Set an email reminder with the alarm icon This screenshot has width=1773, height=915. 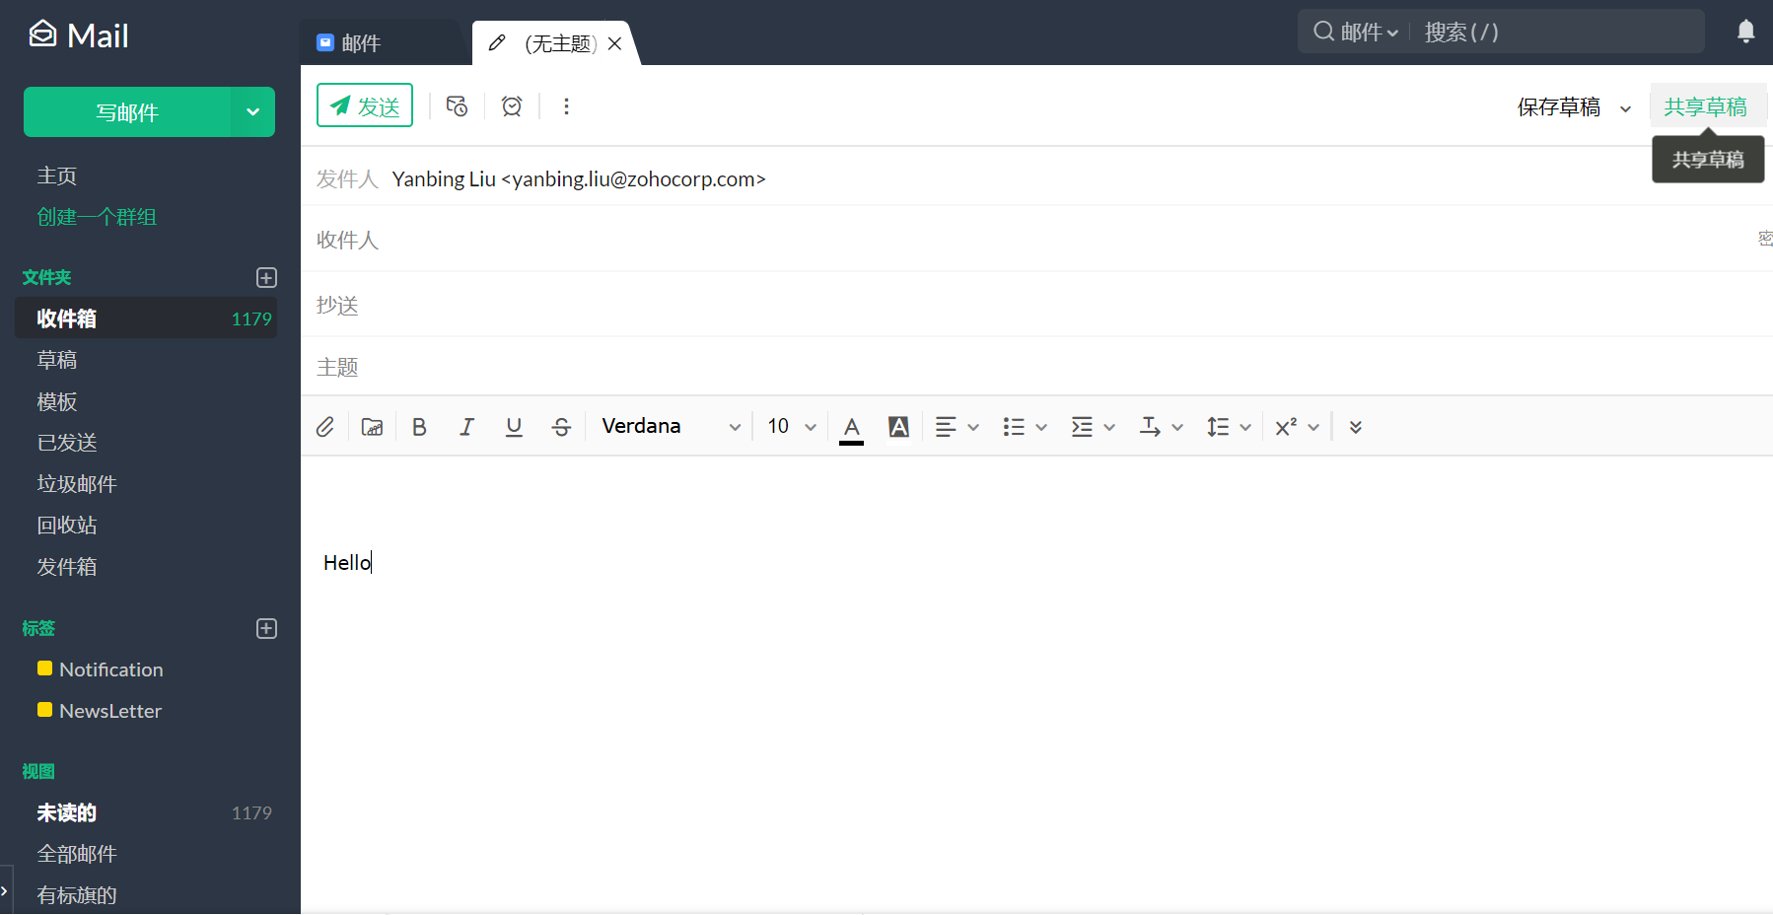pyautogui.click(x=511, y=106)
